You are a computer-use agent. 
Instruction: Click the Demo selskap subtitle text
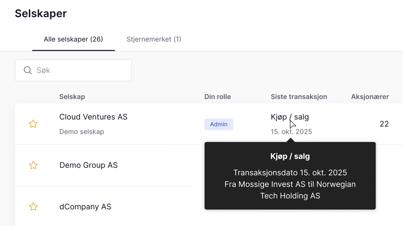tap(82, 132)
